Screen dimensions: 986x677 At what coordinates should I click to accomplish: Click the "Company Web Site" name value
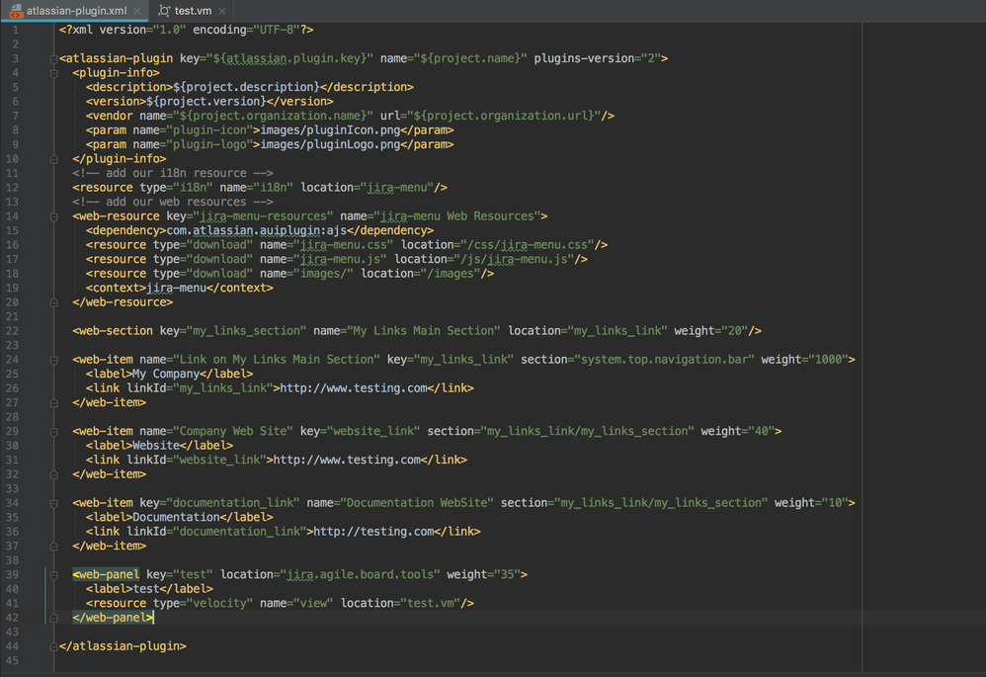click(233, 432)
